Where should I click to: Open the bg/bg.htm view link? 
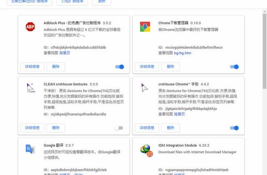coord(183,53)
